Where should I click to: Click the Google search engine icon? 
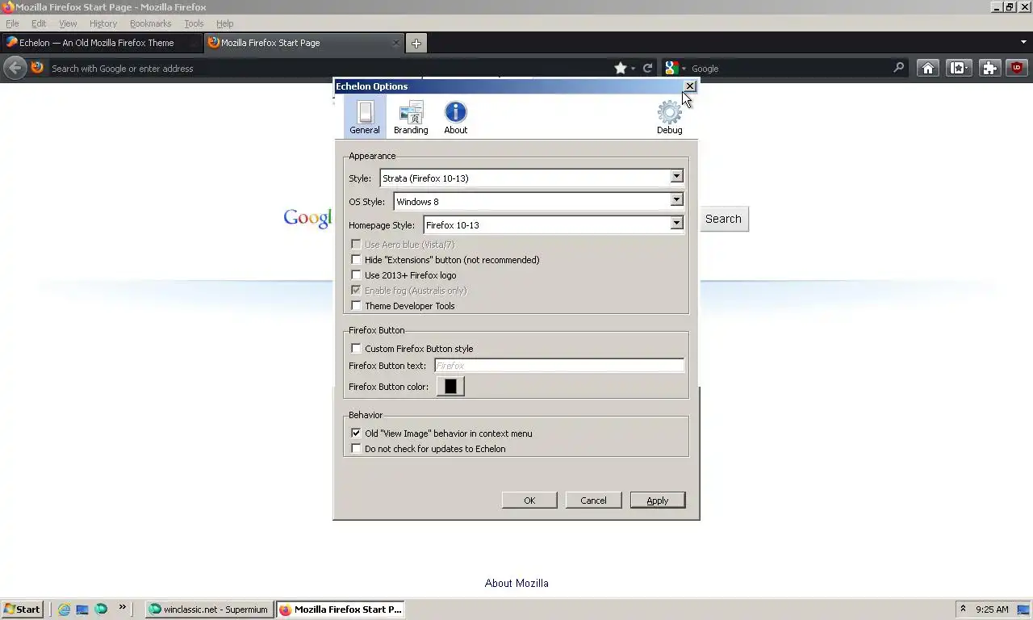[671, 68]
